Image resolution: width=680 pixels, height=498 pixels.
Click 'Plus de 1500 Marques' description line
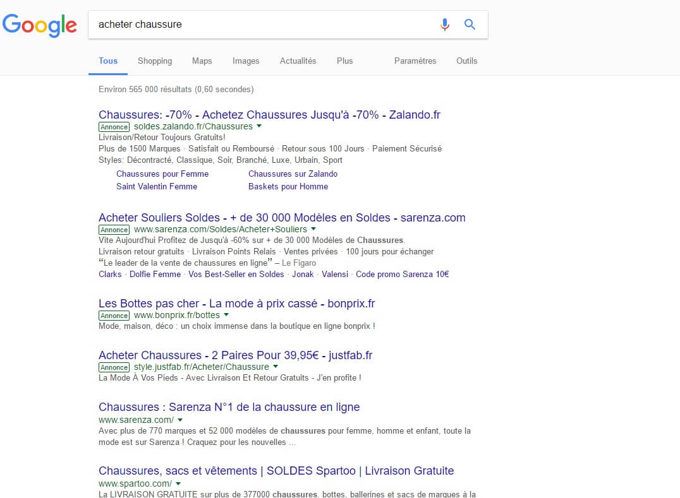click(270, 148)
